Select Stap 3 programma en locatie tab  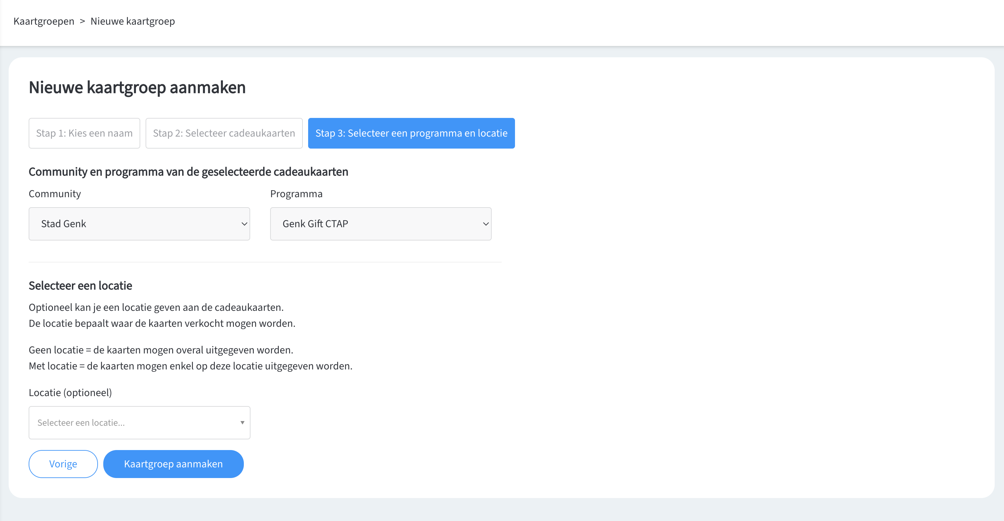[411, 133]
